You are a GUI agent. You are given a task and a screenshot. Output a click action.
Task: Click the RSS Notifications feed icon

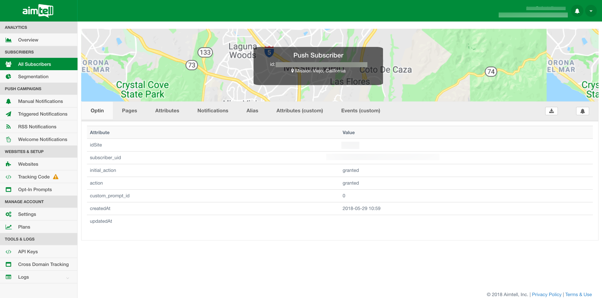click(x=8, y=127)
